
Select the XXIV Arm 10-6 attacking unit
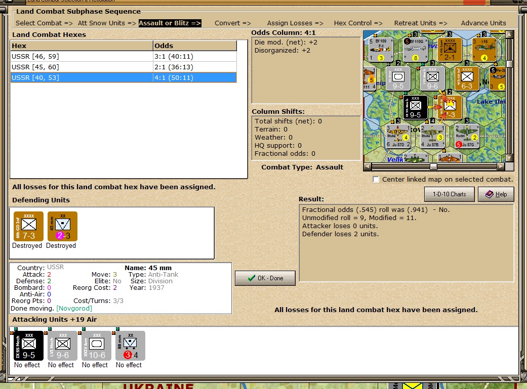pyautogui.click(x=97, y=345)
